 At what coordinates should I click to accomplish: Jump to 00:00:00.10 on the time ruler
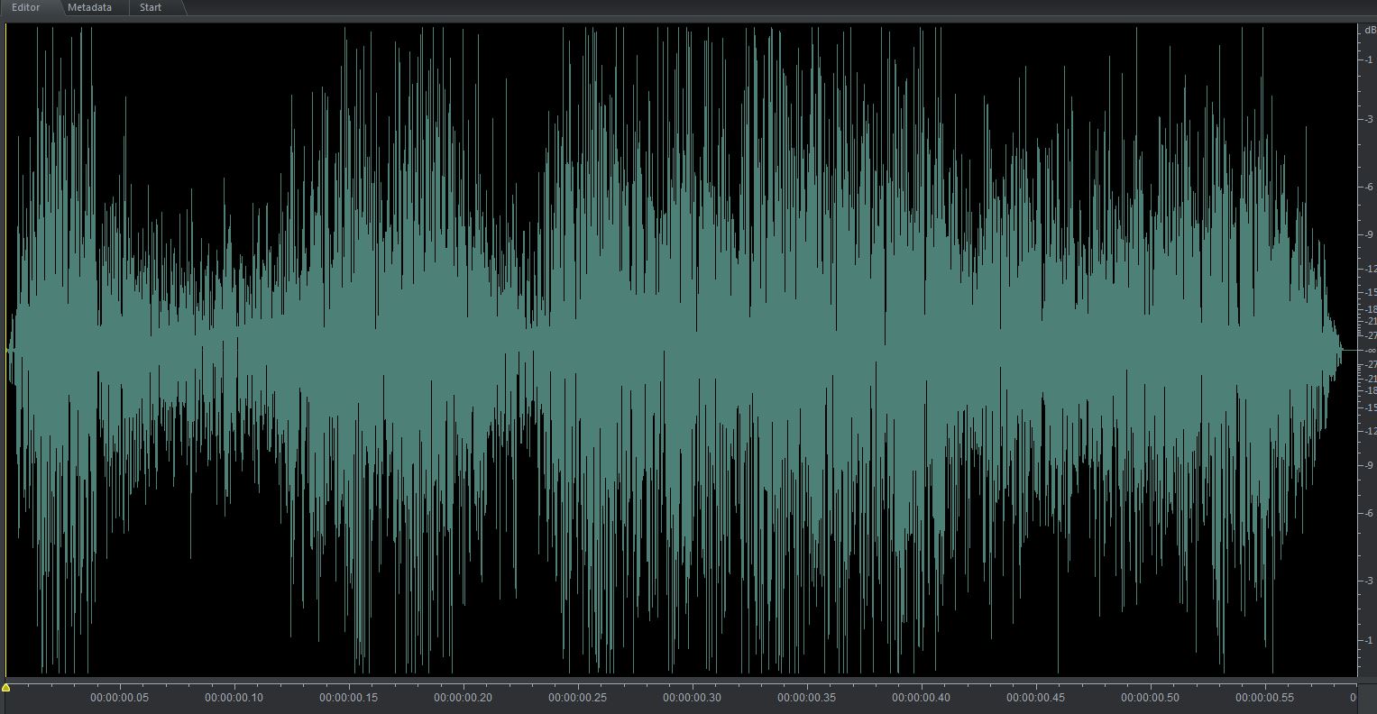click(234, 698)
